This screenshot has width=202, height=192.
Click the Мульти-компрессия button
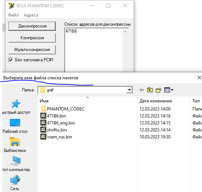(x=32, y=50)
